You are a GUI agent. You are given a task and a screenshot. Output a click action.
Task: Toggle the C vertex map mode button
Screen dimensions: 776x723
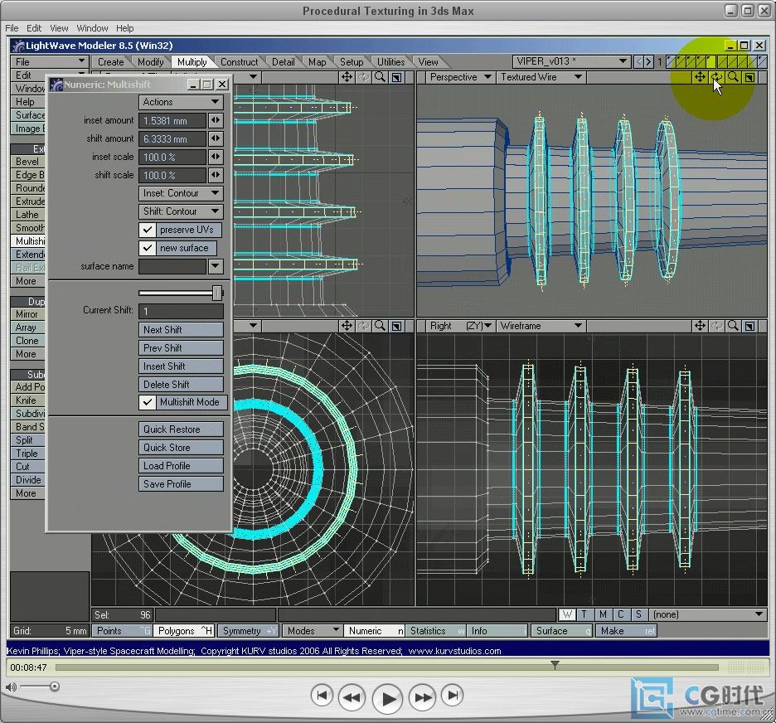621,614
